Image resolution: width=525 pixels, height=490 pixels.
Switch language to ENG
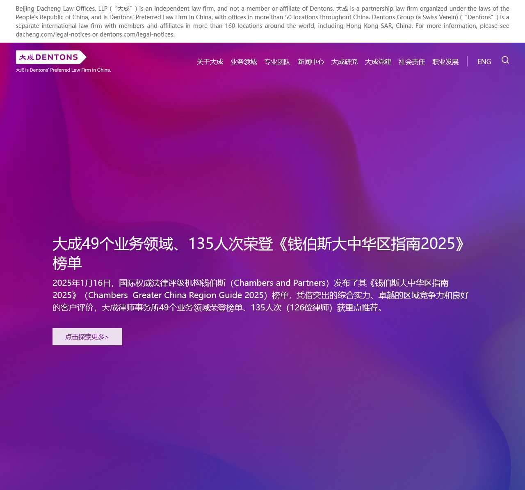tap(484, 62)
